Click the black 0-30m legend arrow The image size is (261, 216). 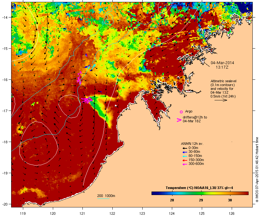click(x=185, y=148)
